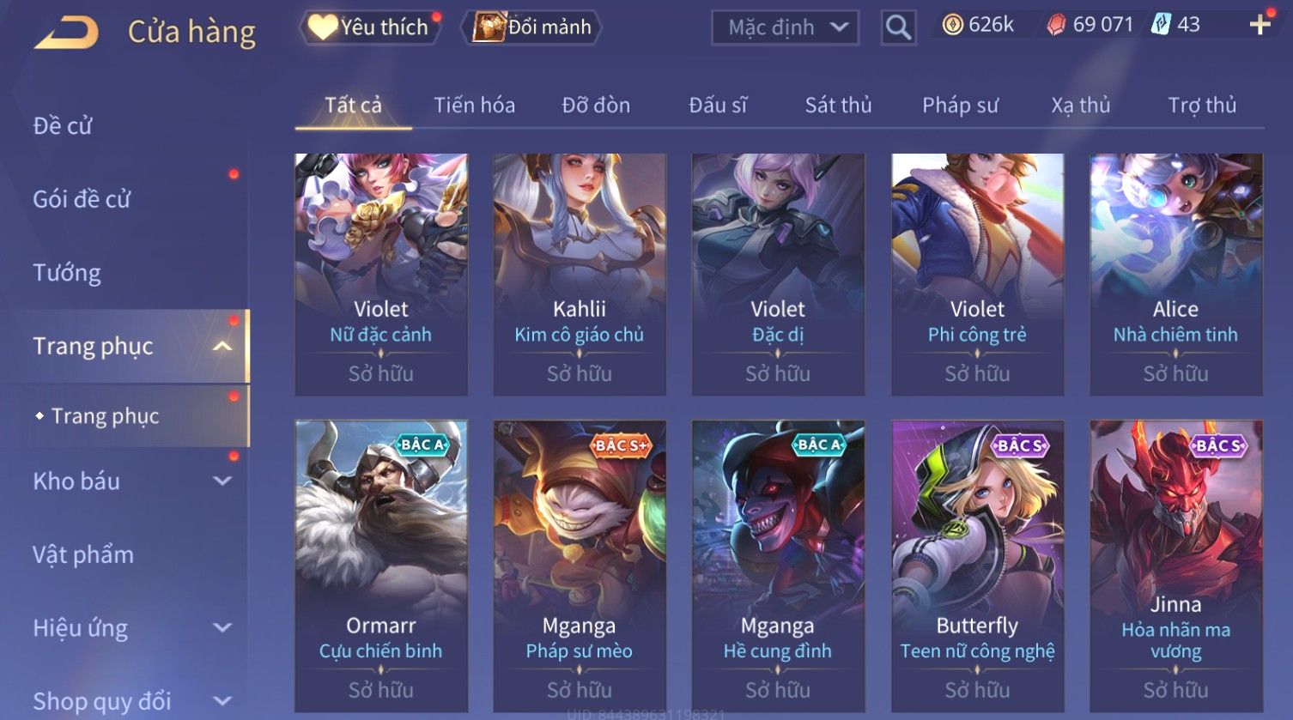
Task: Tap the golden back arrow icon
Action: pos(66,33)
